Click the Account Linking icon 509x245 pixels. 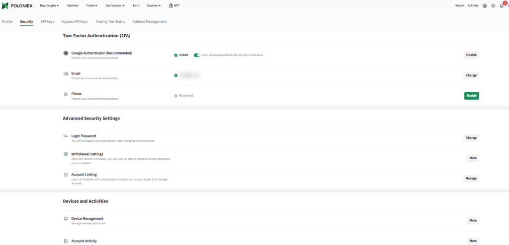pyautogui.click(x=66, y=175)
